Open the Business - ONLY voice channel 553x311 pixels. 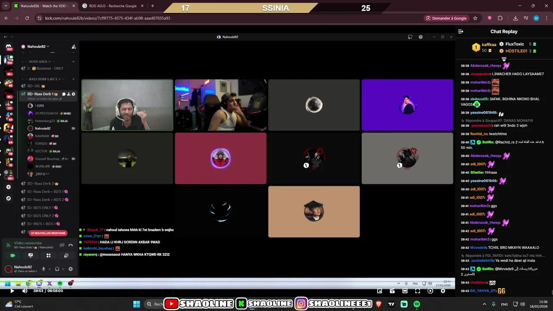(x=48, y=68)
